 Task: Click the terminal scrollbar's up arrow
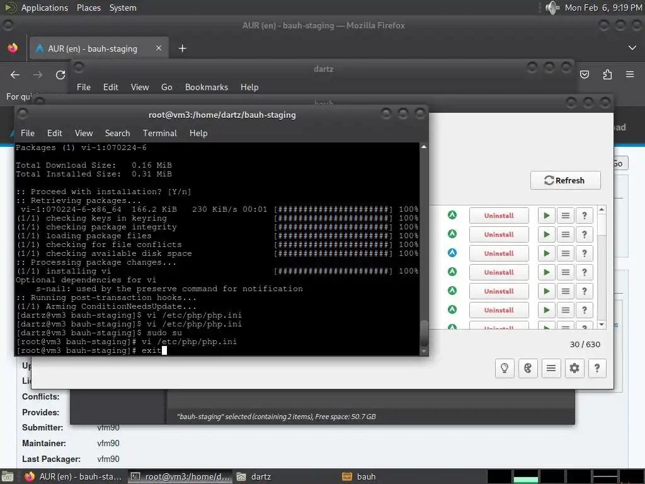[424, 146]
